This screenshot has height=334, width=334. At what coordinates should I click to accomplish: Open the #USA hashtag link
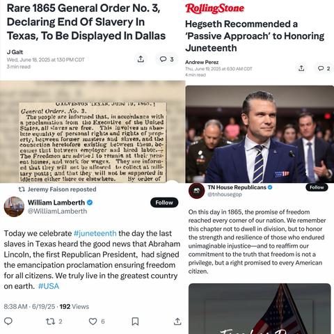click(49, 286)
